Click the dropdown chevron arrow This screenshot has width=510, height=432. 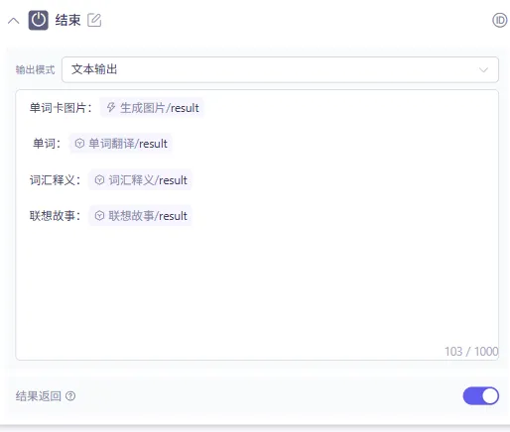(x=483, y=70)
